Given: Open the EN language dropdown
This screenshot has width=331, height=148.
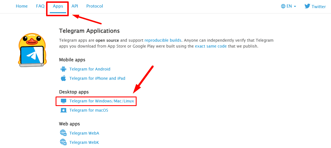Looking at the screenshot, I should [x=289, y=6].
